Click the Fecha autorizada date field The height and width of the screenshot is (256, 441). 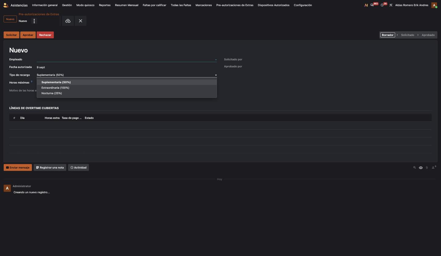[127, 67]
